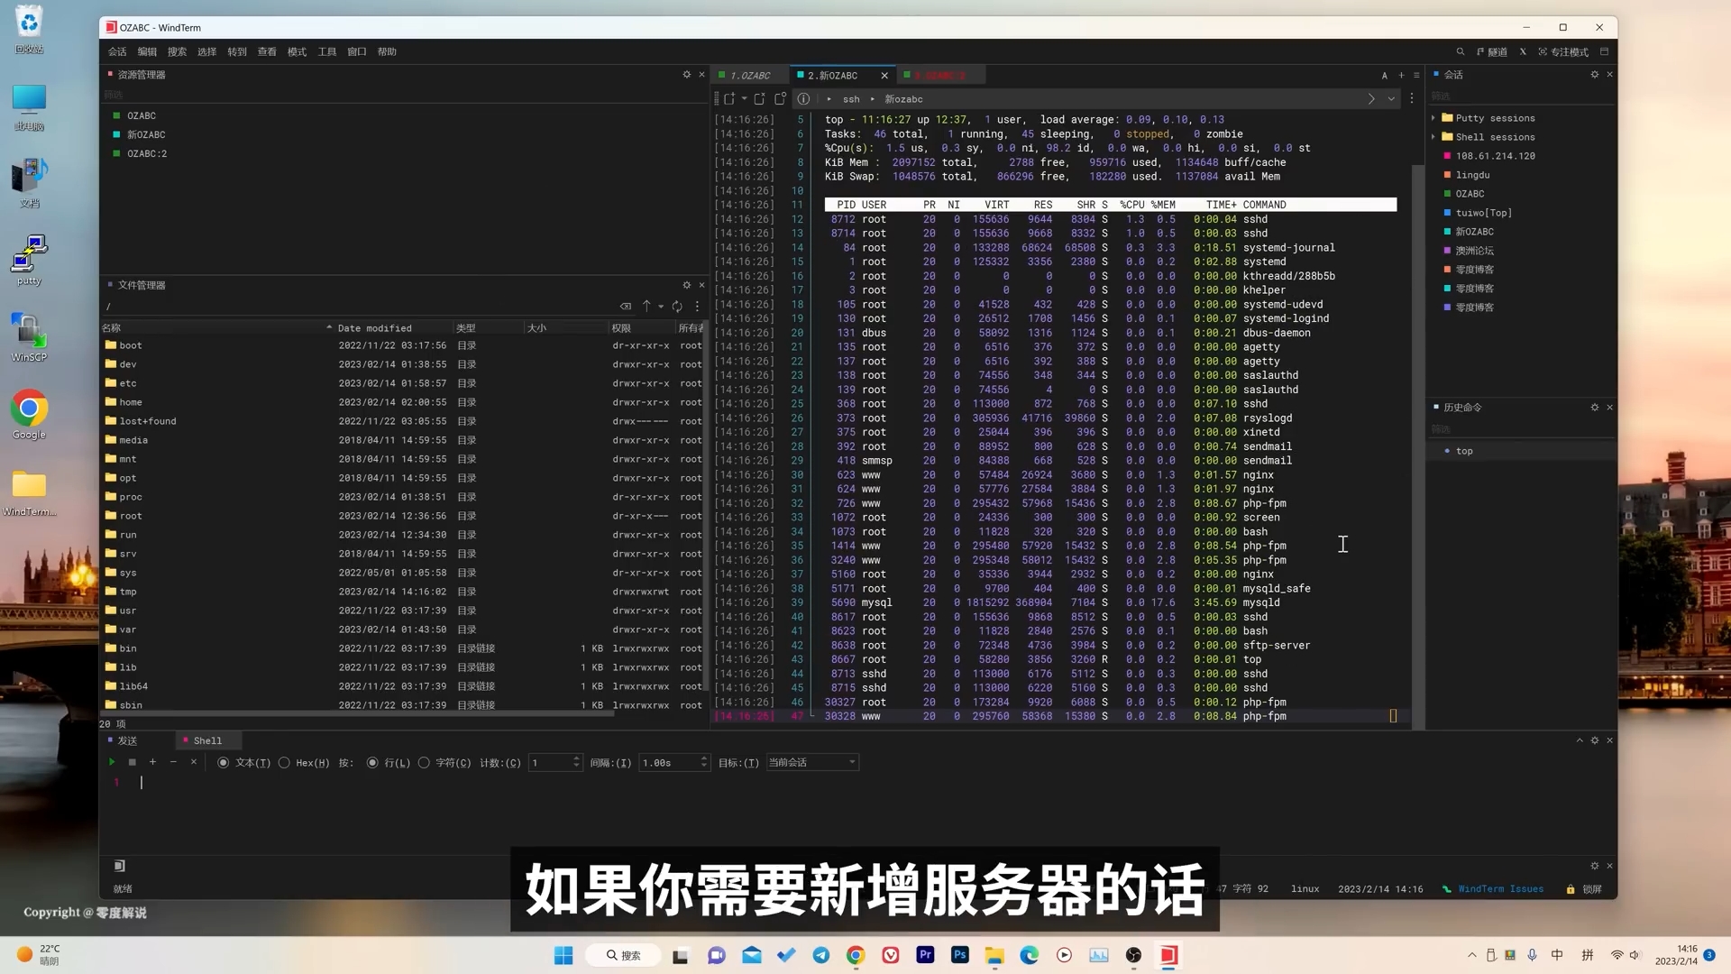Expand the Shell sessions group
The image size is (1731, 974).
[x=1433, y=137]
